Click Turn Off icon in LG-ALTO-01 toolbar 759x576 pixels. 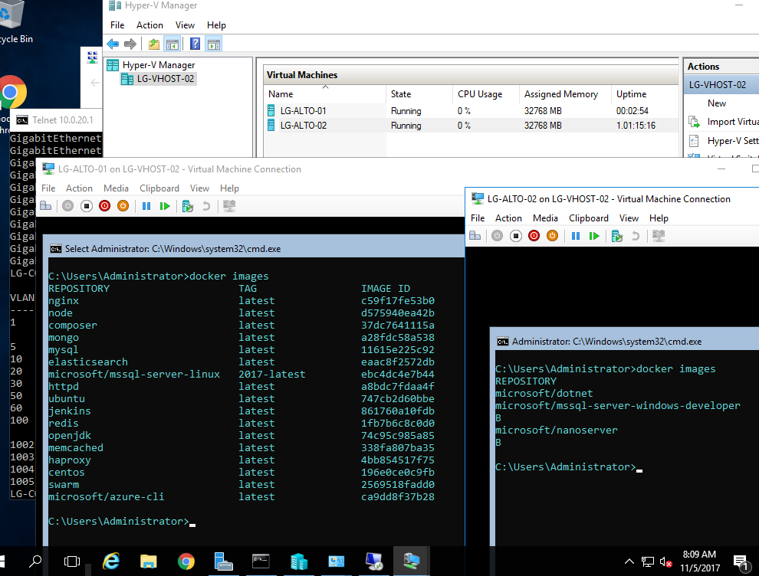[86, 206]
